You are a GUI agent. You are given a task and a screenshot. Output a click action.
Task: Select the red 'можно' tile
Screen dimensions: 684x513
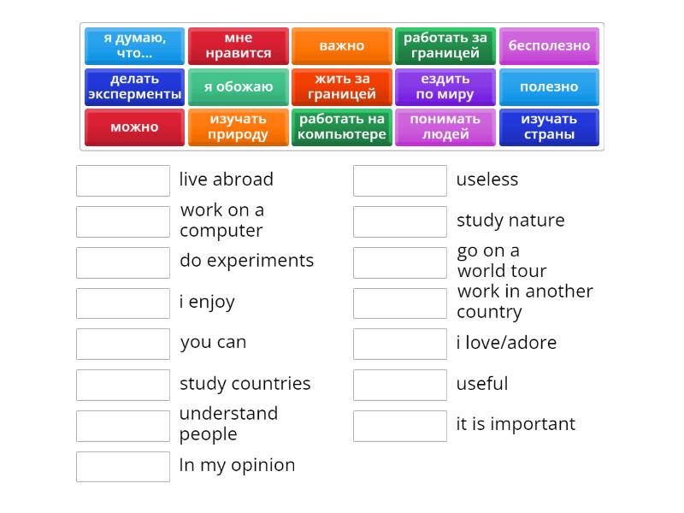[134, 127]
